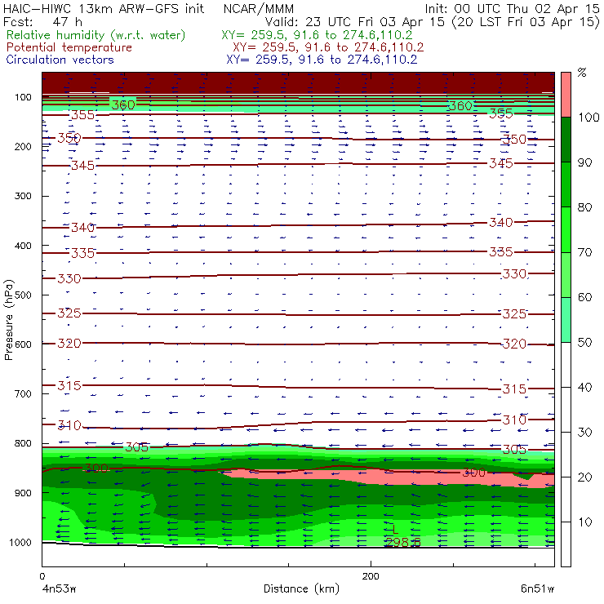Image resolution: width=604 pixels, height=604 pixels.
Task: Click the '0' distance axis origin label
Action: coord(42,576)
